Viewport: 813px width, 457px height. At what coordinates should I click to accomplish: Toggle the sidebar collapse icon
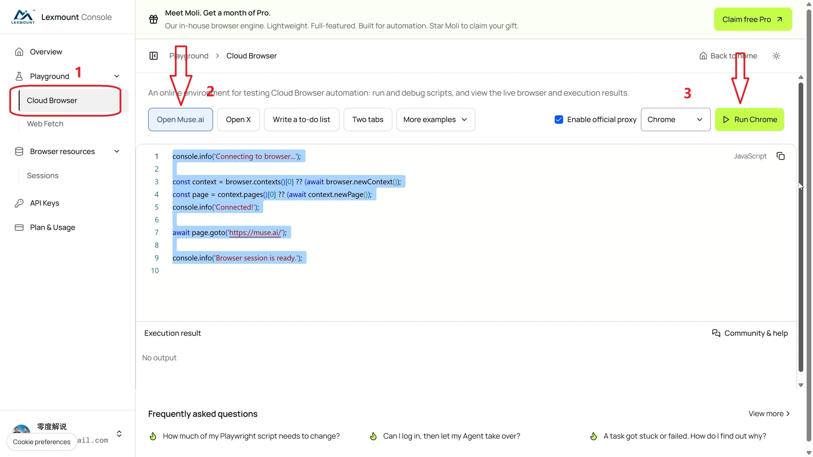pos(153,56)
